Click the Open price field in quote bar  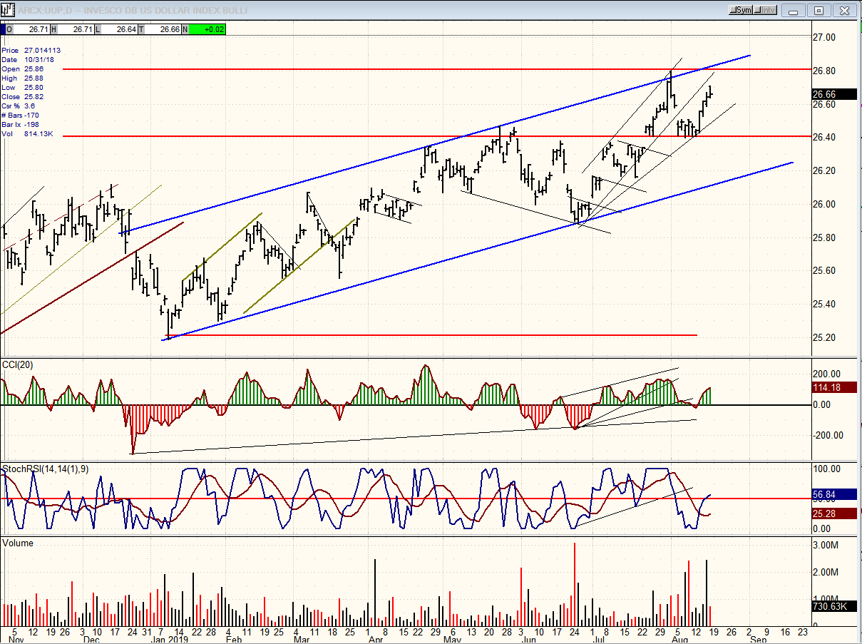[x=27, y=29]
